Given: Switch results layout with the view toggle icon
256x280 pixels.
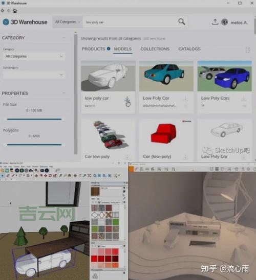Looking at the screenshot, I should [x=248, y=50].
